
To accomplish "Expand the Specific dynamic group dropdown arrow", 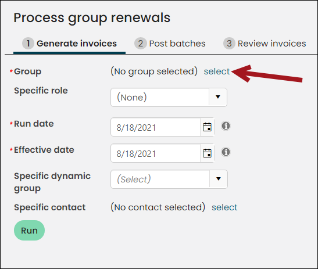I will (219, 179).
